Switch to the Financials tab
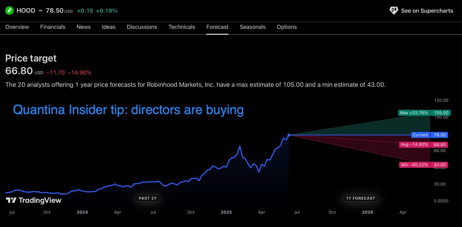 pos(53,27)
